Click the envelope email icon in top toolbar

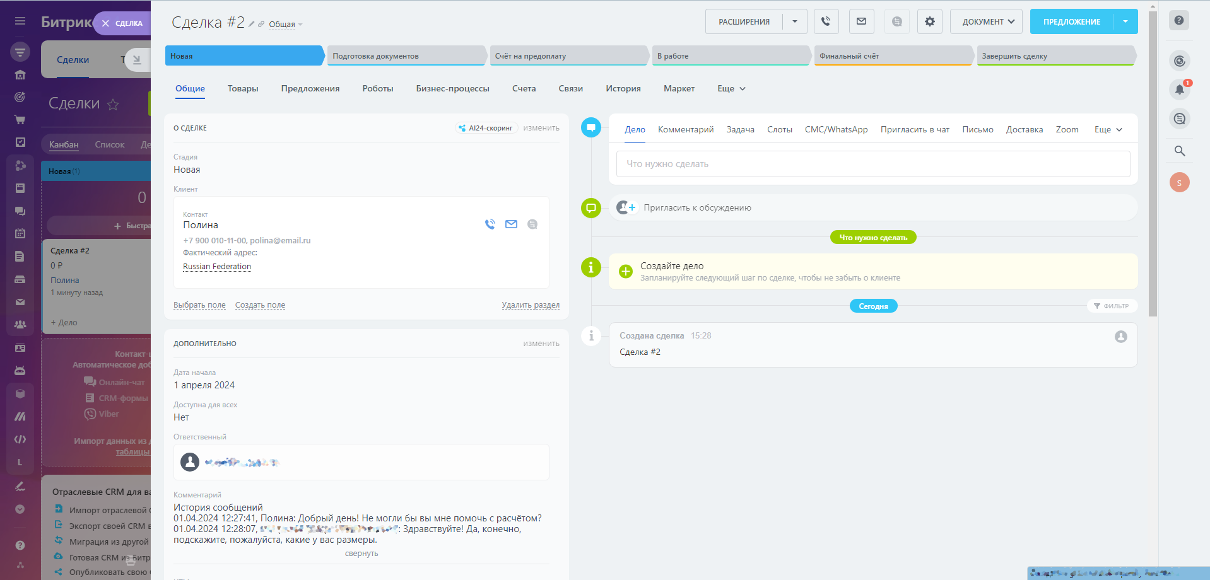pyautogui.click(x=861, y=21)
